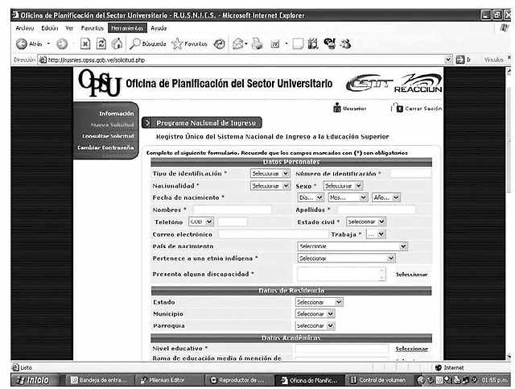The width and height of the screenshot is (515, 389).
Task: Open the Tipo de identificación dropdown
Action: [x=269, y=173]
